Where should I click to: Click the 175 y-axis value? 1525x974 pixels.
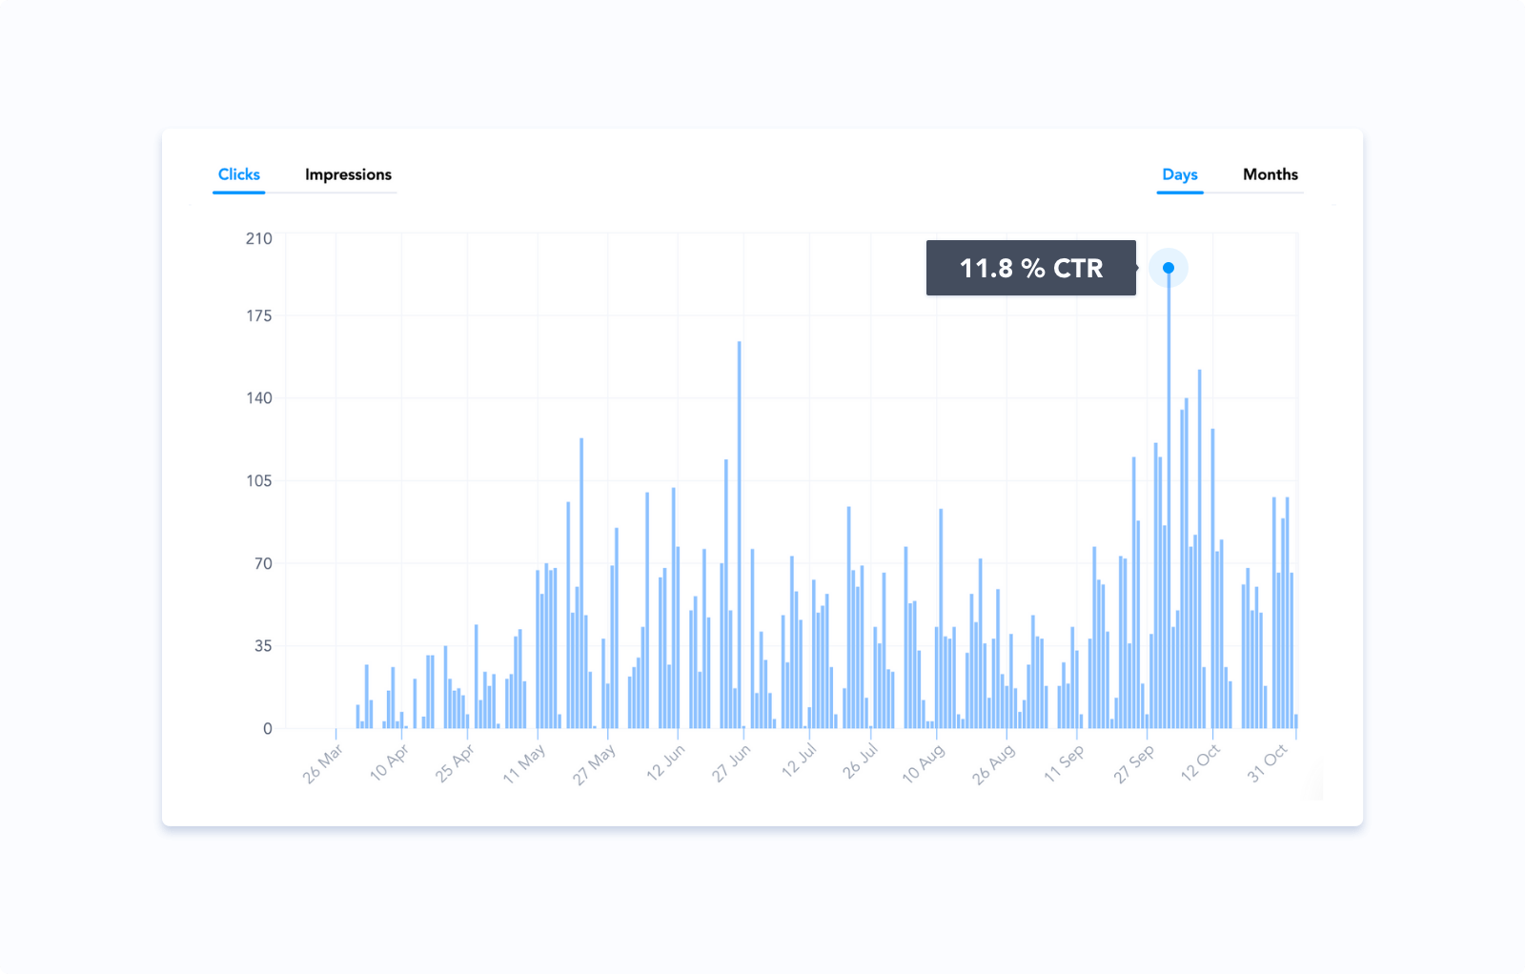(x=258, y=315)
